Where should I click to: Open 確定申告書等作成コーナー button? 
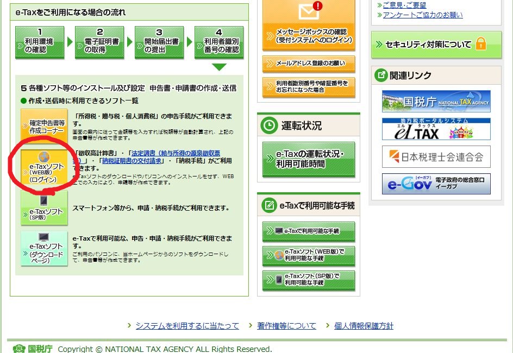pos(44,126)
